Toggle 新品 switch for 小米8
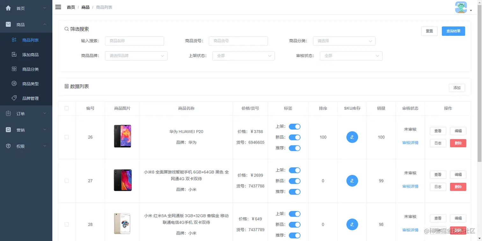The image size is (482, 241). click(x=295, y=181)
